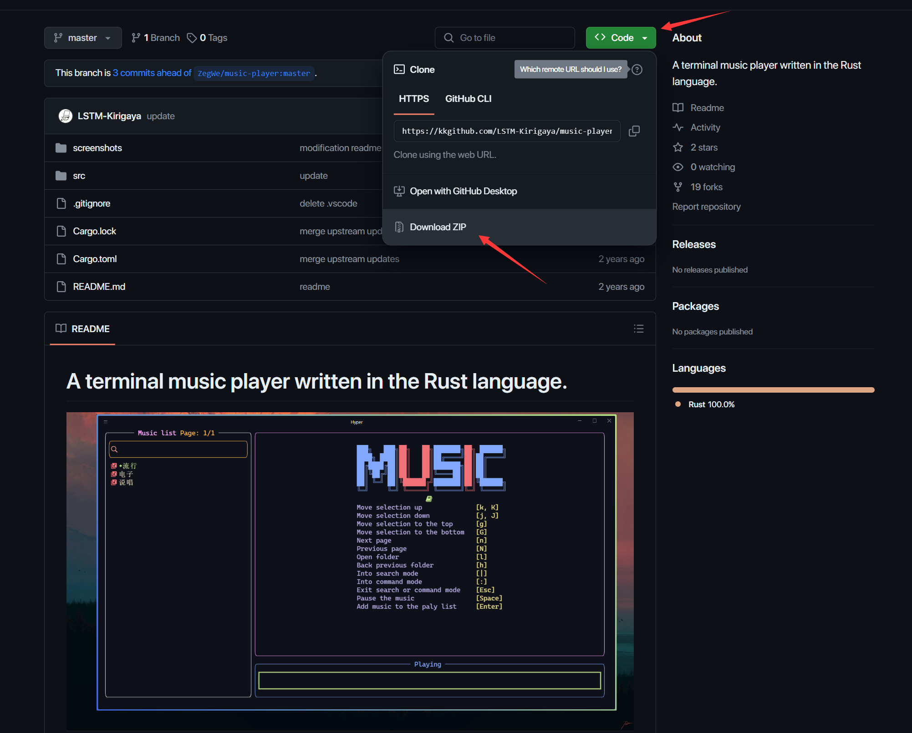Click LSTM-Kirigaya's avatar image
This screenshot has height=733, width=912.
coord(66,116)
